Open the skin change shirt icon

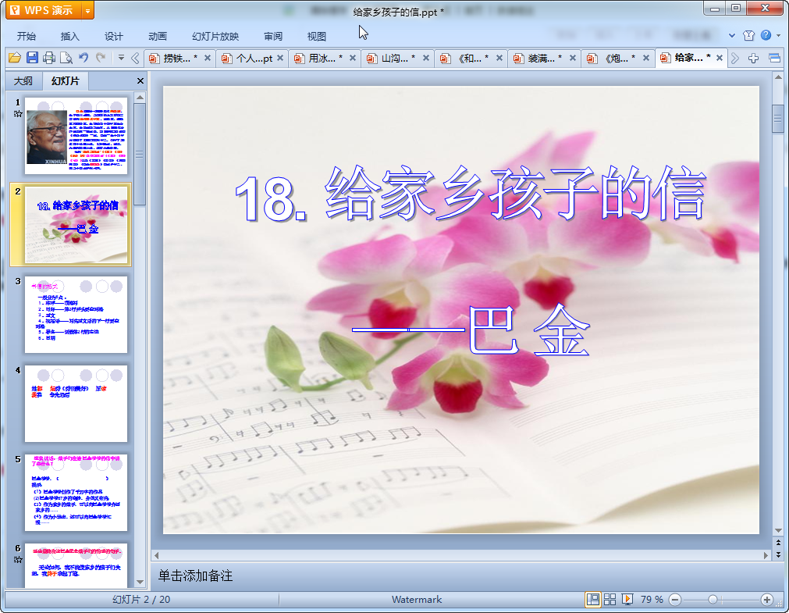point(748,35)
